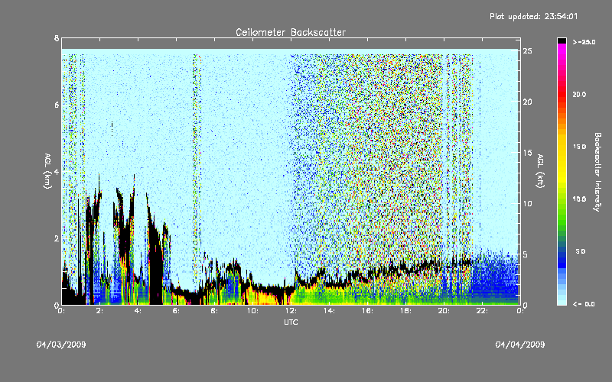The width and height of the screenshot is (612, 382).
Task: Click the "25" tick on the kft axis
Action: pos(527,51)
